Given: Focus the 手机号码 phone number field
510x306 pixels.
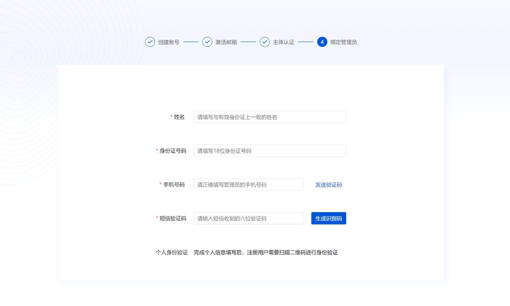Looking at the screenshot, I should click(x=248, y=185).
